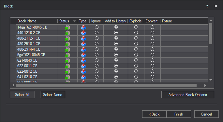Open help with the question mark icon

click(207, 6)
